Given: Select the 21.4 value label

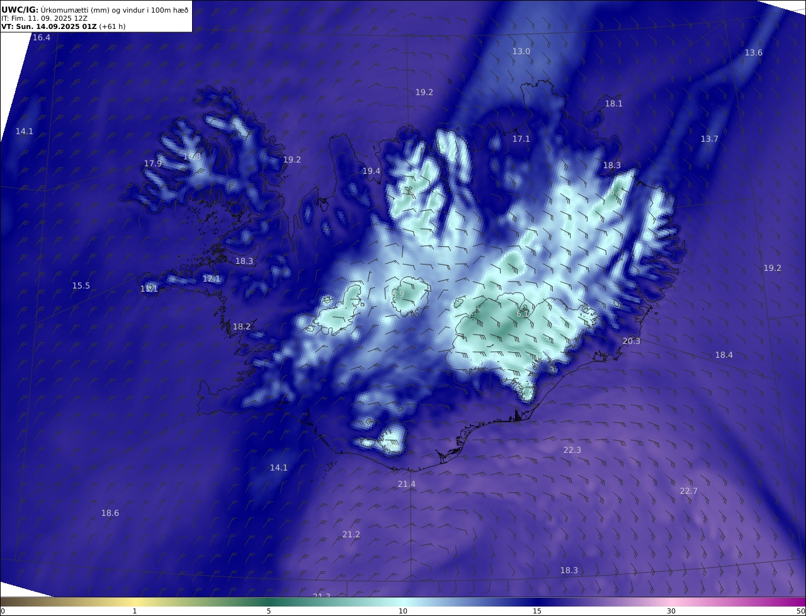Looking at the screenshot, I should (x=407, y=484).
